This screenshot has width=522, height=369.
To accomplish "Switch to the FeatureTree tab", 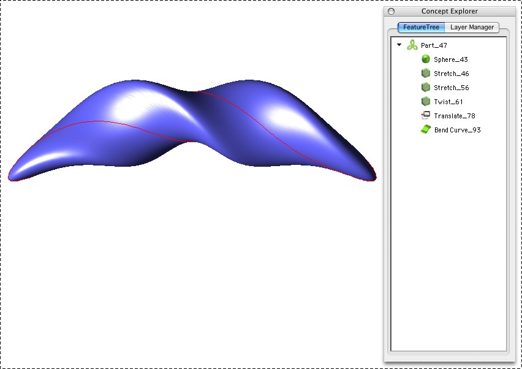I will click(421, 28).
